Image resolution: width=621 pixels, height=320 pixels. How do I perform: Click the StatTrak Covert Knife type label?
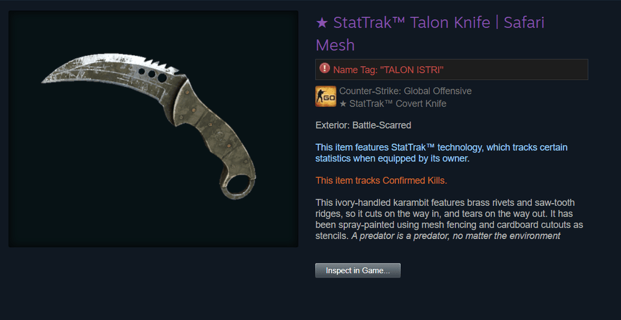click(393, 104)
